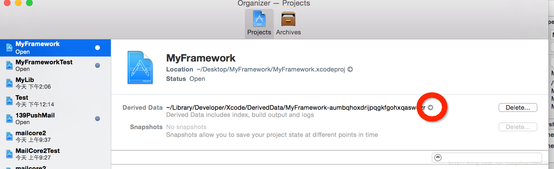Click the green zoom window button

(29, 3)
